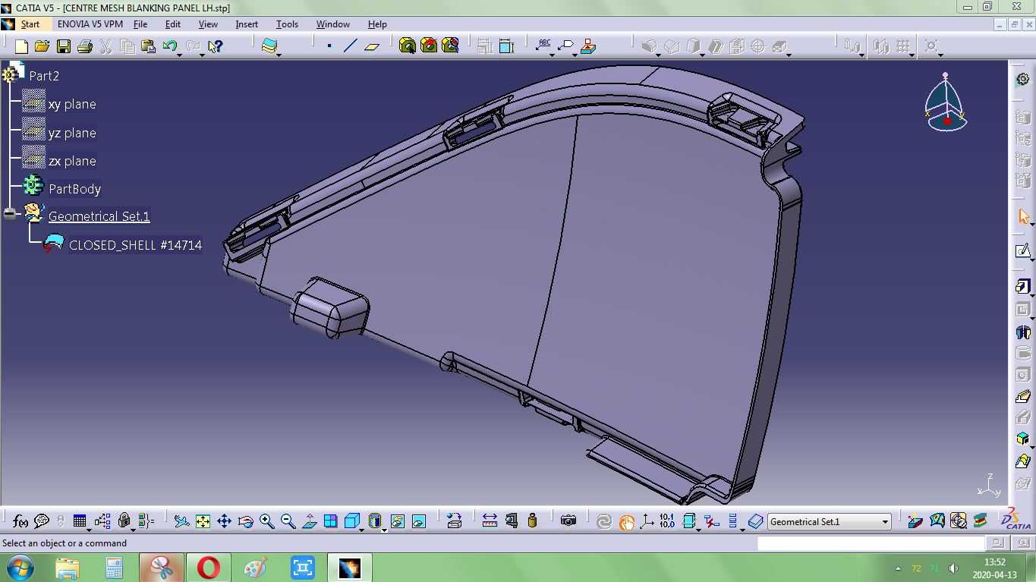Click the Text with Leader annotation icon
Viewport: 1036px width, 582px height.
[543, 46]
